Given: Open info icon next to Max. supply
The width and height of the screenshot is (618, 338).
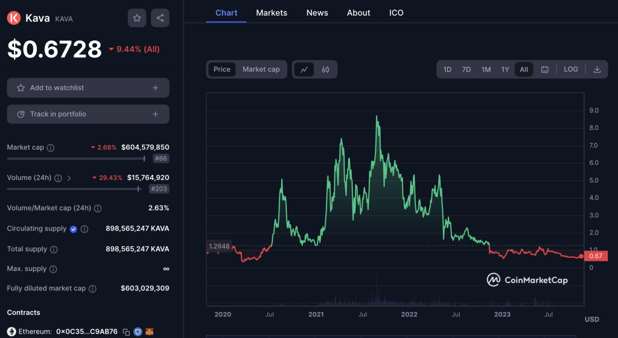Looking at the screenshot, I should click(53, 269).
